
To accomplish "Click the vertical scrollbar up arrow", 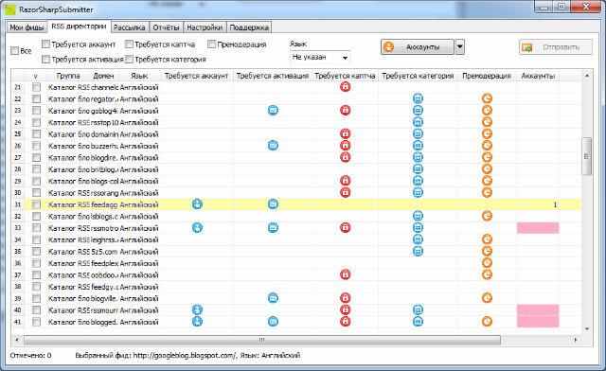I will pyautogui.click(x=587, y=76).
